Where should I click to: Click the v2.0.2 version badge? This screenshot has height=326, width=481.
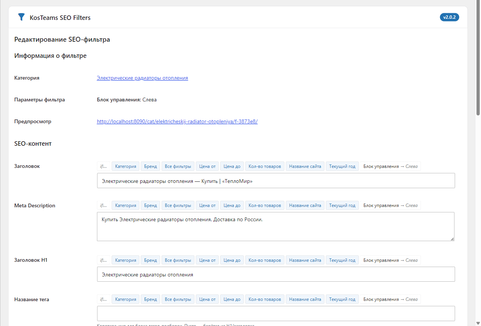coord(449,17)
